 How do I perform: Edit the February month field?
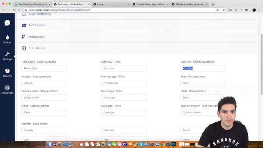click(x=124, y=130)
